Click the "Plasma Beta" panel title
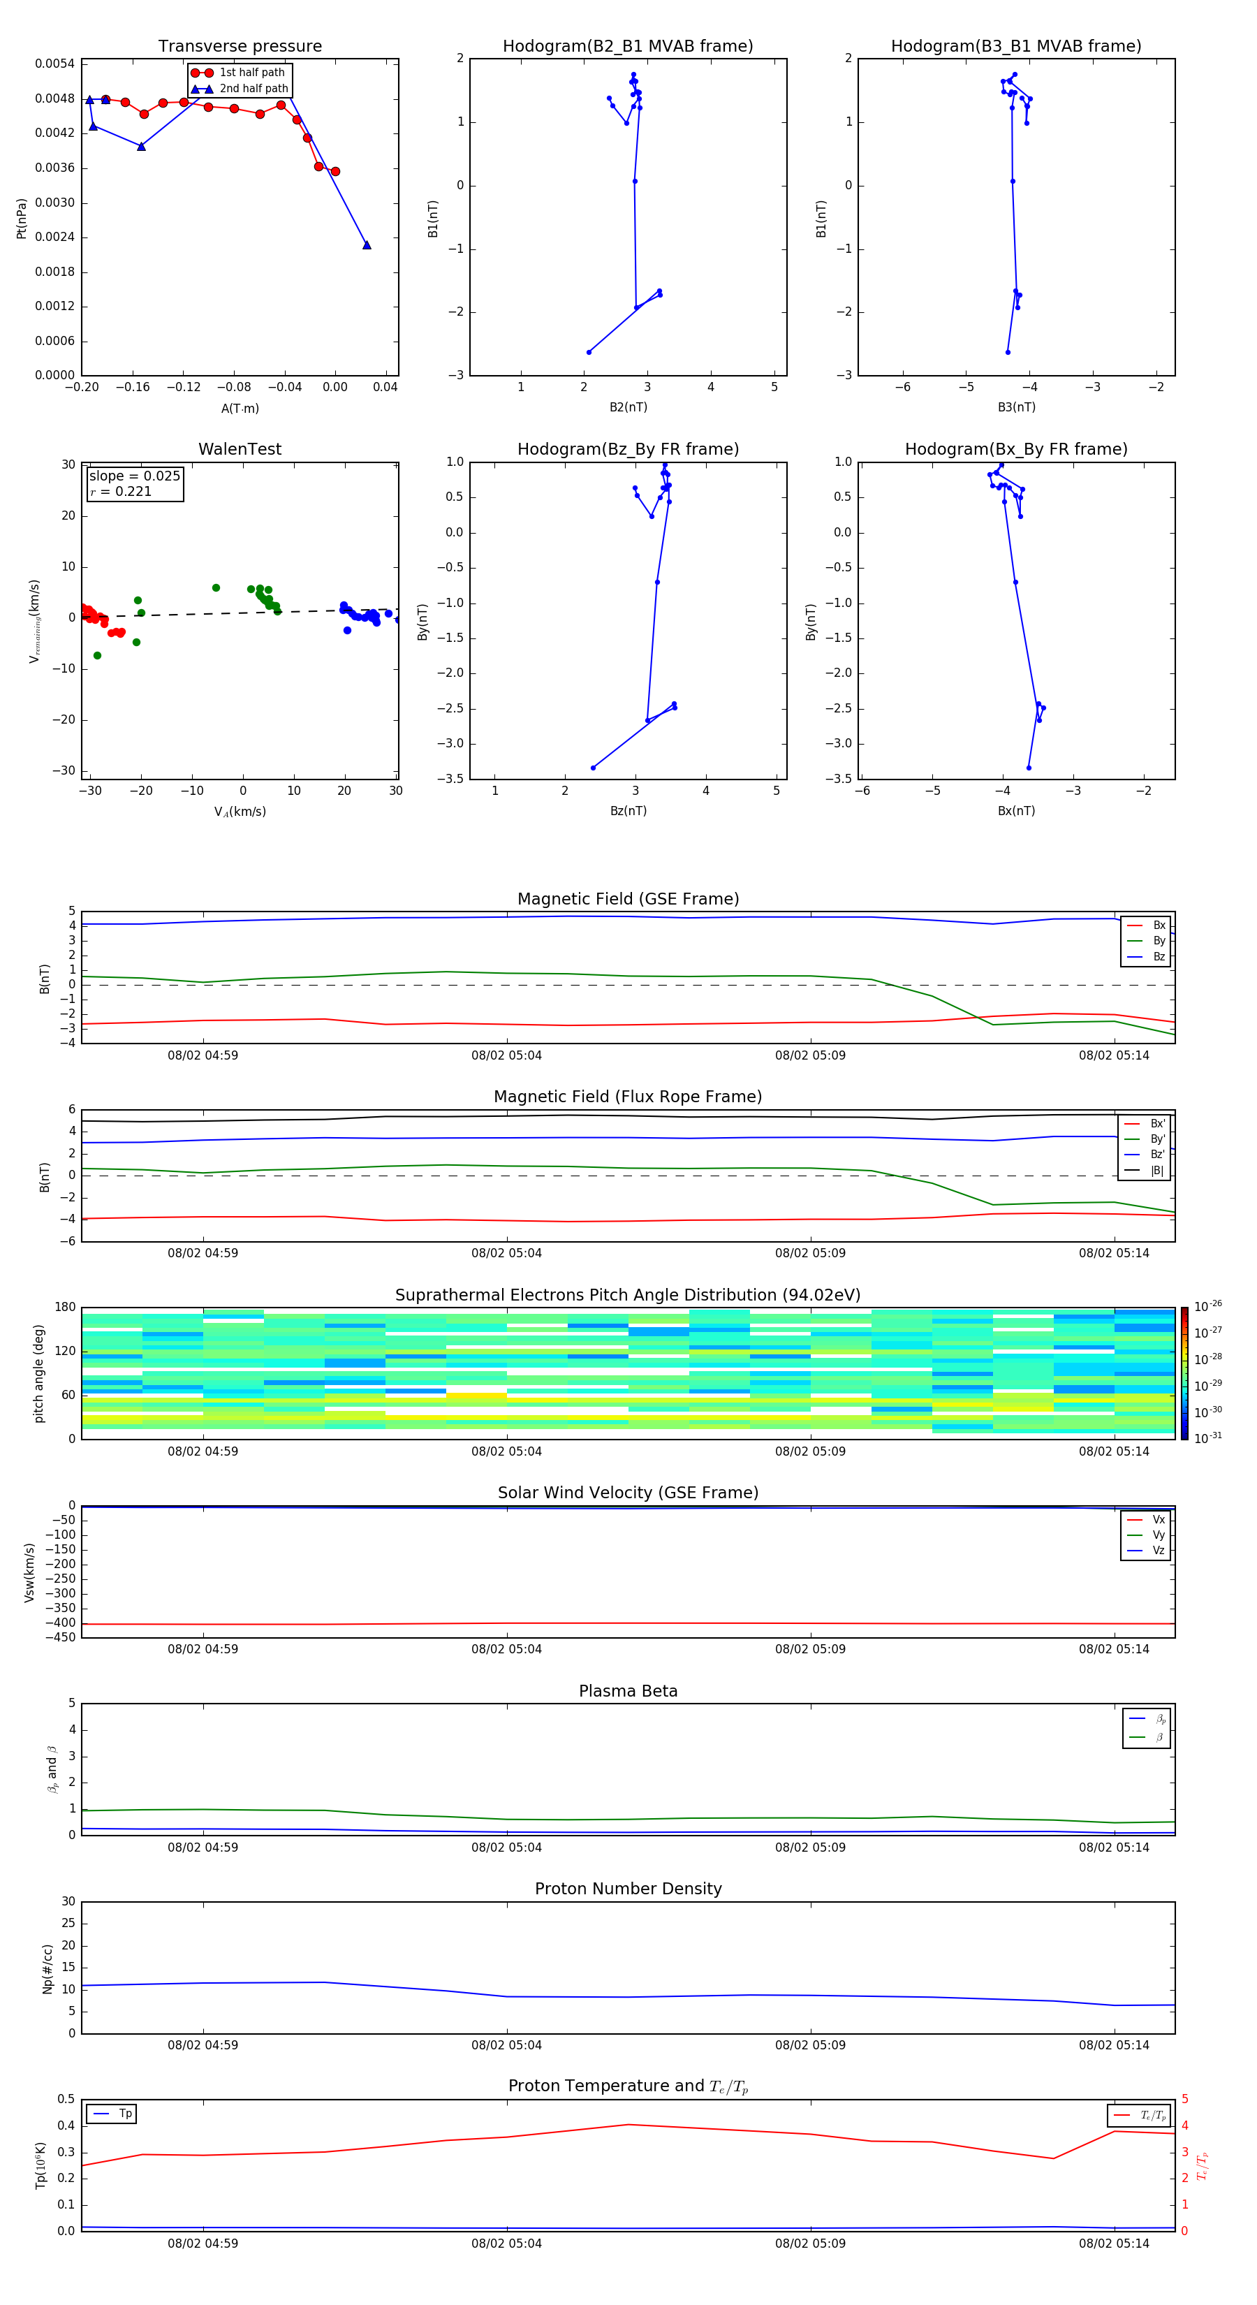 [628, 1692]
